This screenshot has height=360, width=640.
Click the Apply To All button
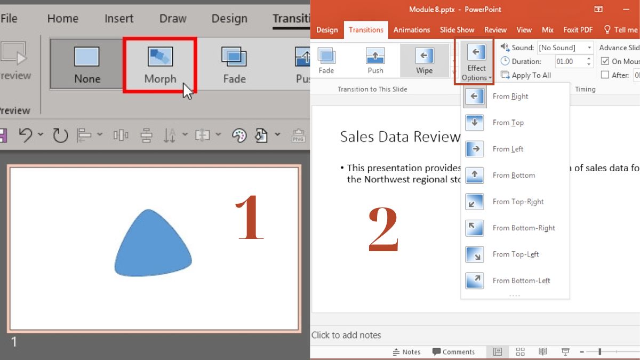point(526,75)
